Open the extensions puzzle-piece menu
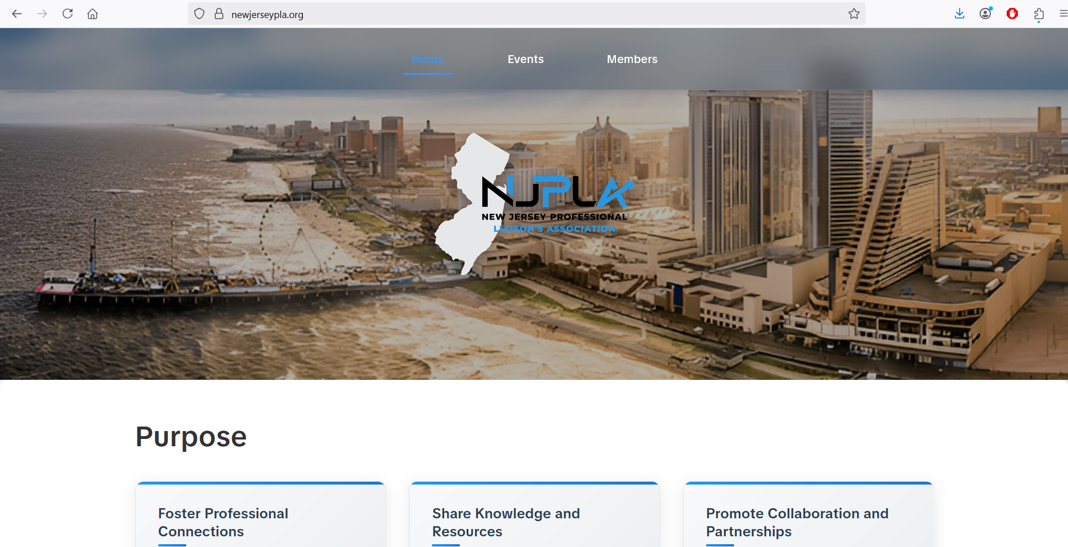The height and width of the screenshot is (547, 1068). [1039, 14]
